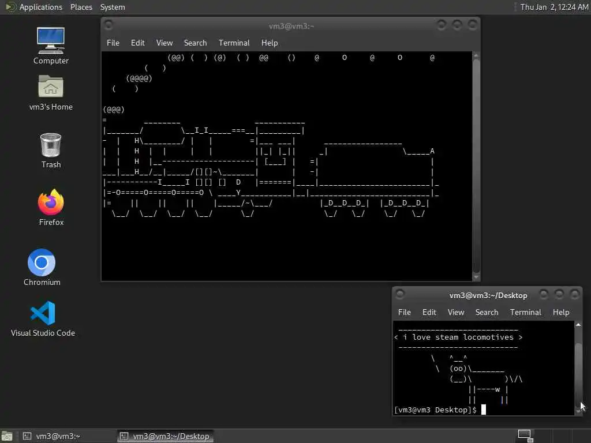Launch Chromium from the desktop
The image size is (591, 443).
tap(42, 267)
